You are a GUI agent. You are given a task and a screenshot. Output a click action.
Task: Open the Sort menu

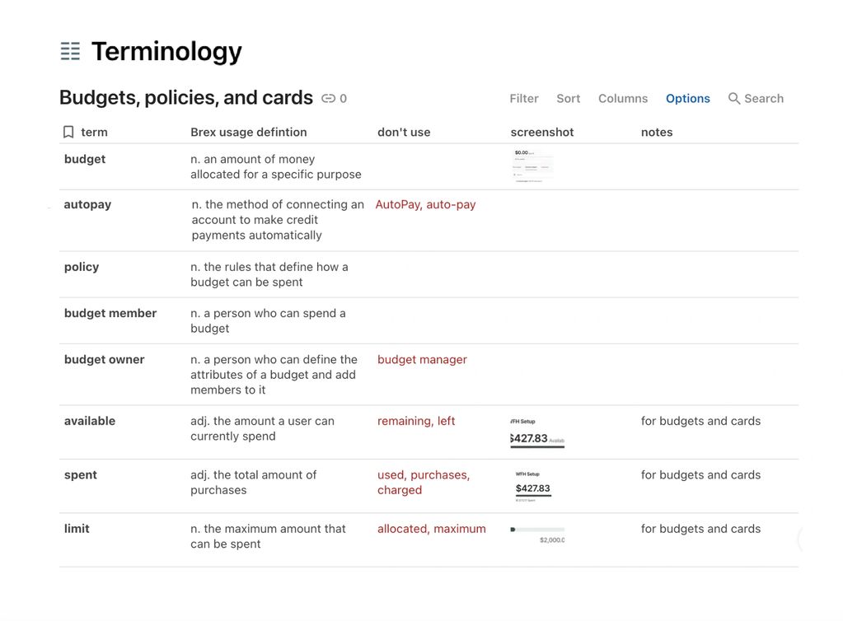tap(568, 99)
